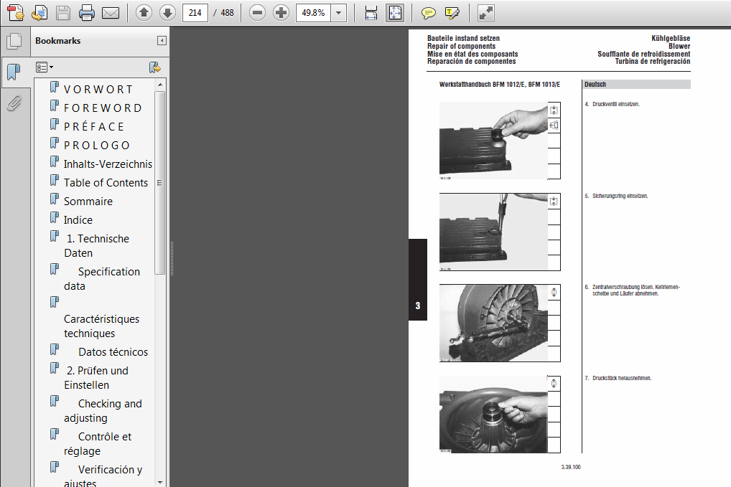Click the section 3 black tab marker
Screen dimensions: 731x487
click(418, 279)
